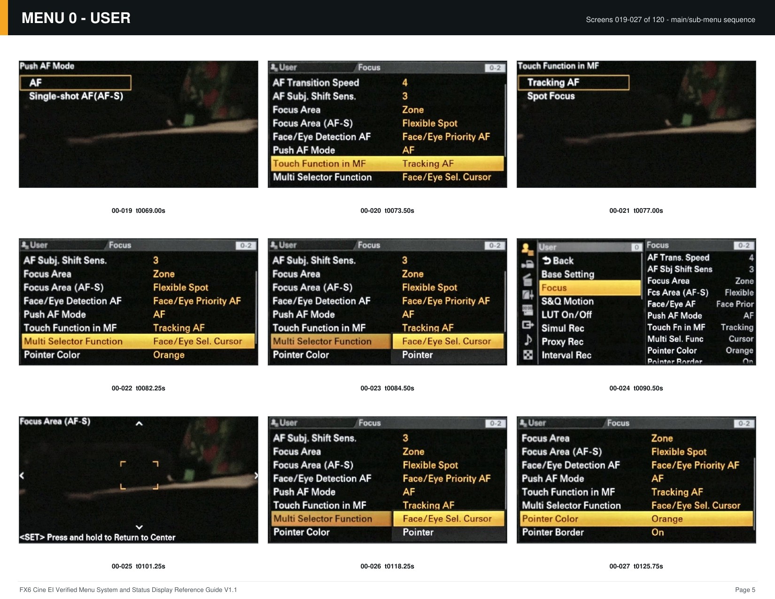Viewport: 775px width, 599px height.
Task: Click the left arrow in screen 00-025
Action: (22, 475)
